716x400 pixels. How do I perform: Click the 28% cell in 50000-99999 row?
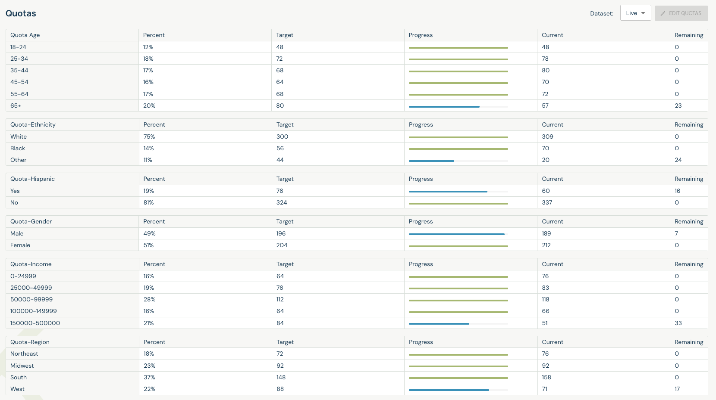click(149, 299)
